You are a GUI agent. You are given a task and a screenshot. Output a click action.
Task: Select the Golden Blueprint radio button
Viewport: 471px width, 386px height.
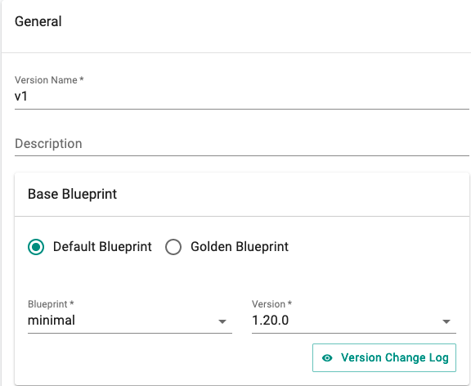(173, 247)
